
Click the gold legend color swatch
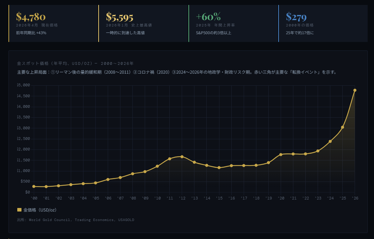pos(19,210)
